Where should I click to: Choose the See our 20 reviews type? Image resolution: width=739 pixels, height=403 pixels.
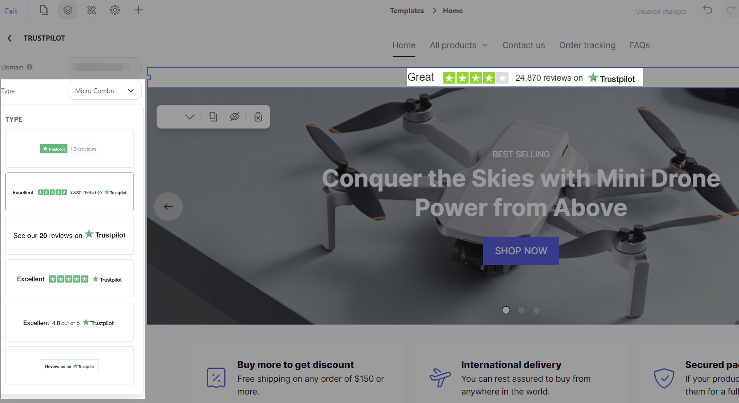click(x=70, y=235)
